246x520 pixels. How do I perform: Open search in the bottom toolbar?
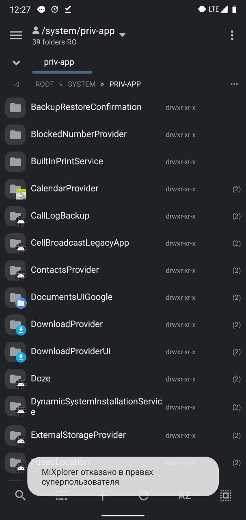20,495
